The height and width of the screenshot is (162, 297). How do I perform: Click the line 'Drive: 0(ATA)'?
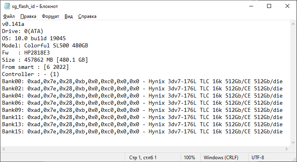(23, 31)
